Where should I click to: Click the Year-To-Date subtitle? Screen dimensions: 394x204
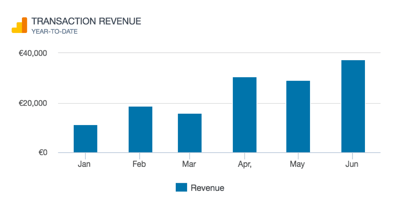(x=55, y=32)
